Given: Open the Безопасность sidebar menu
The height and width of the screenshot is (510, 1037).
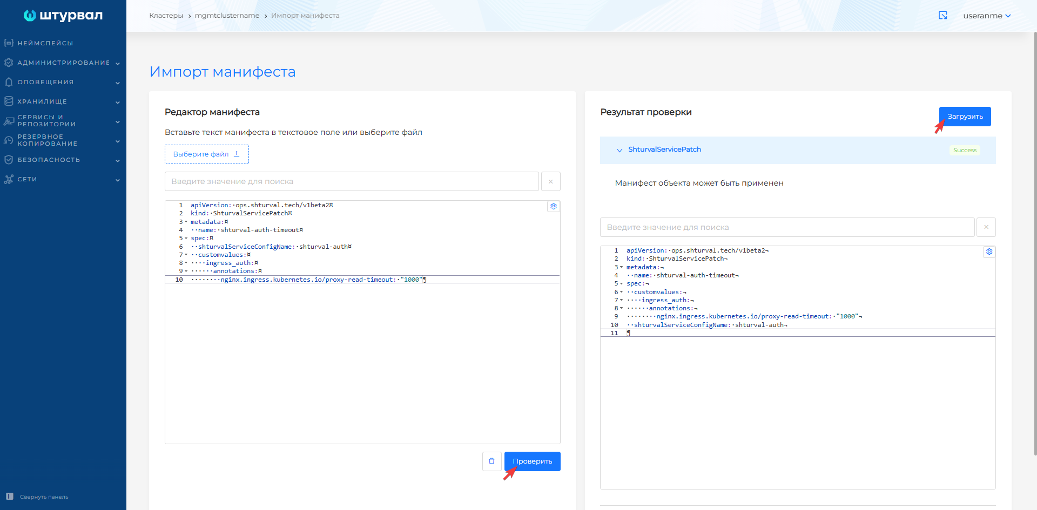Looking at the screenshot, I should pyautogui.click(x=63, y=160).
